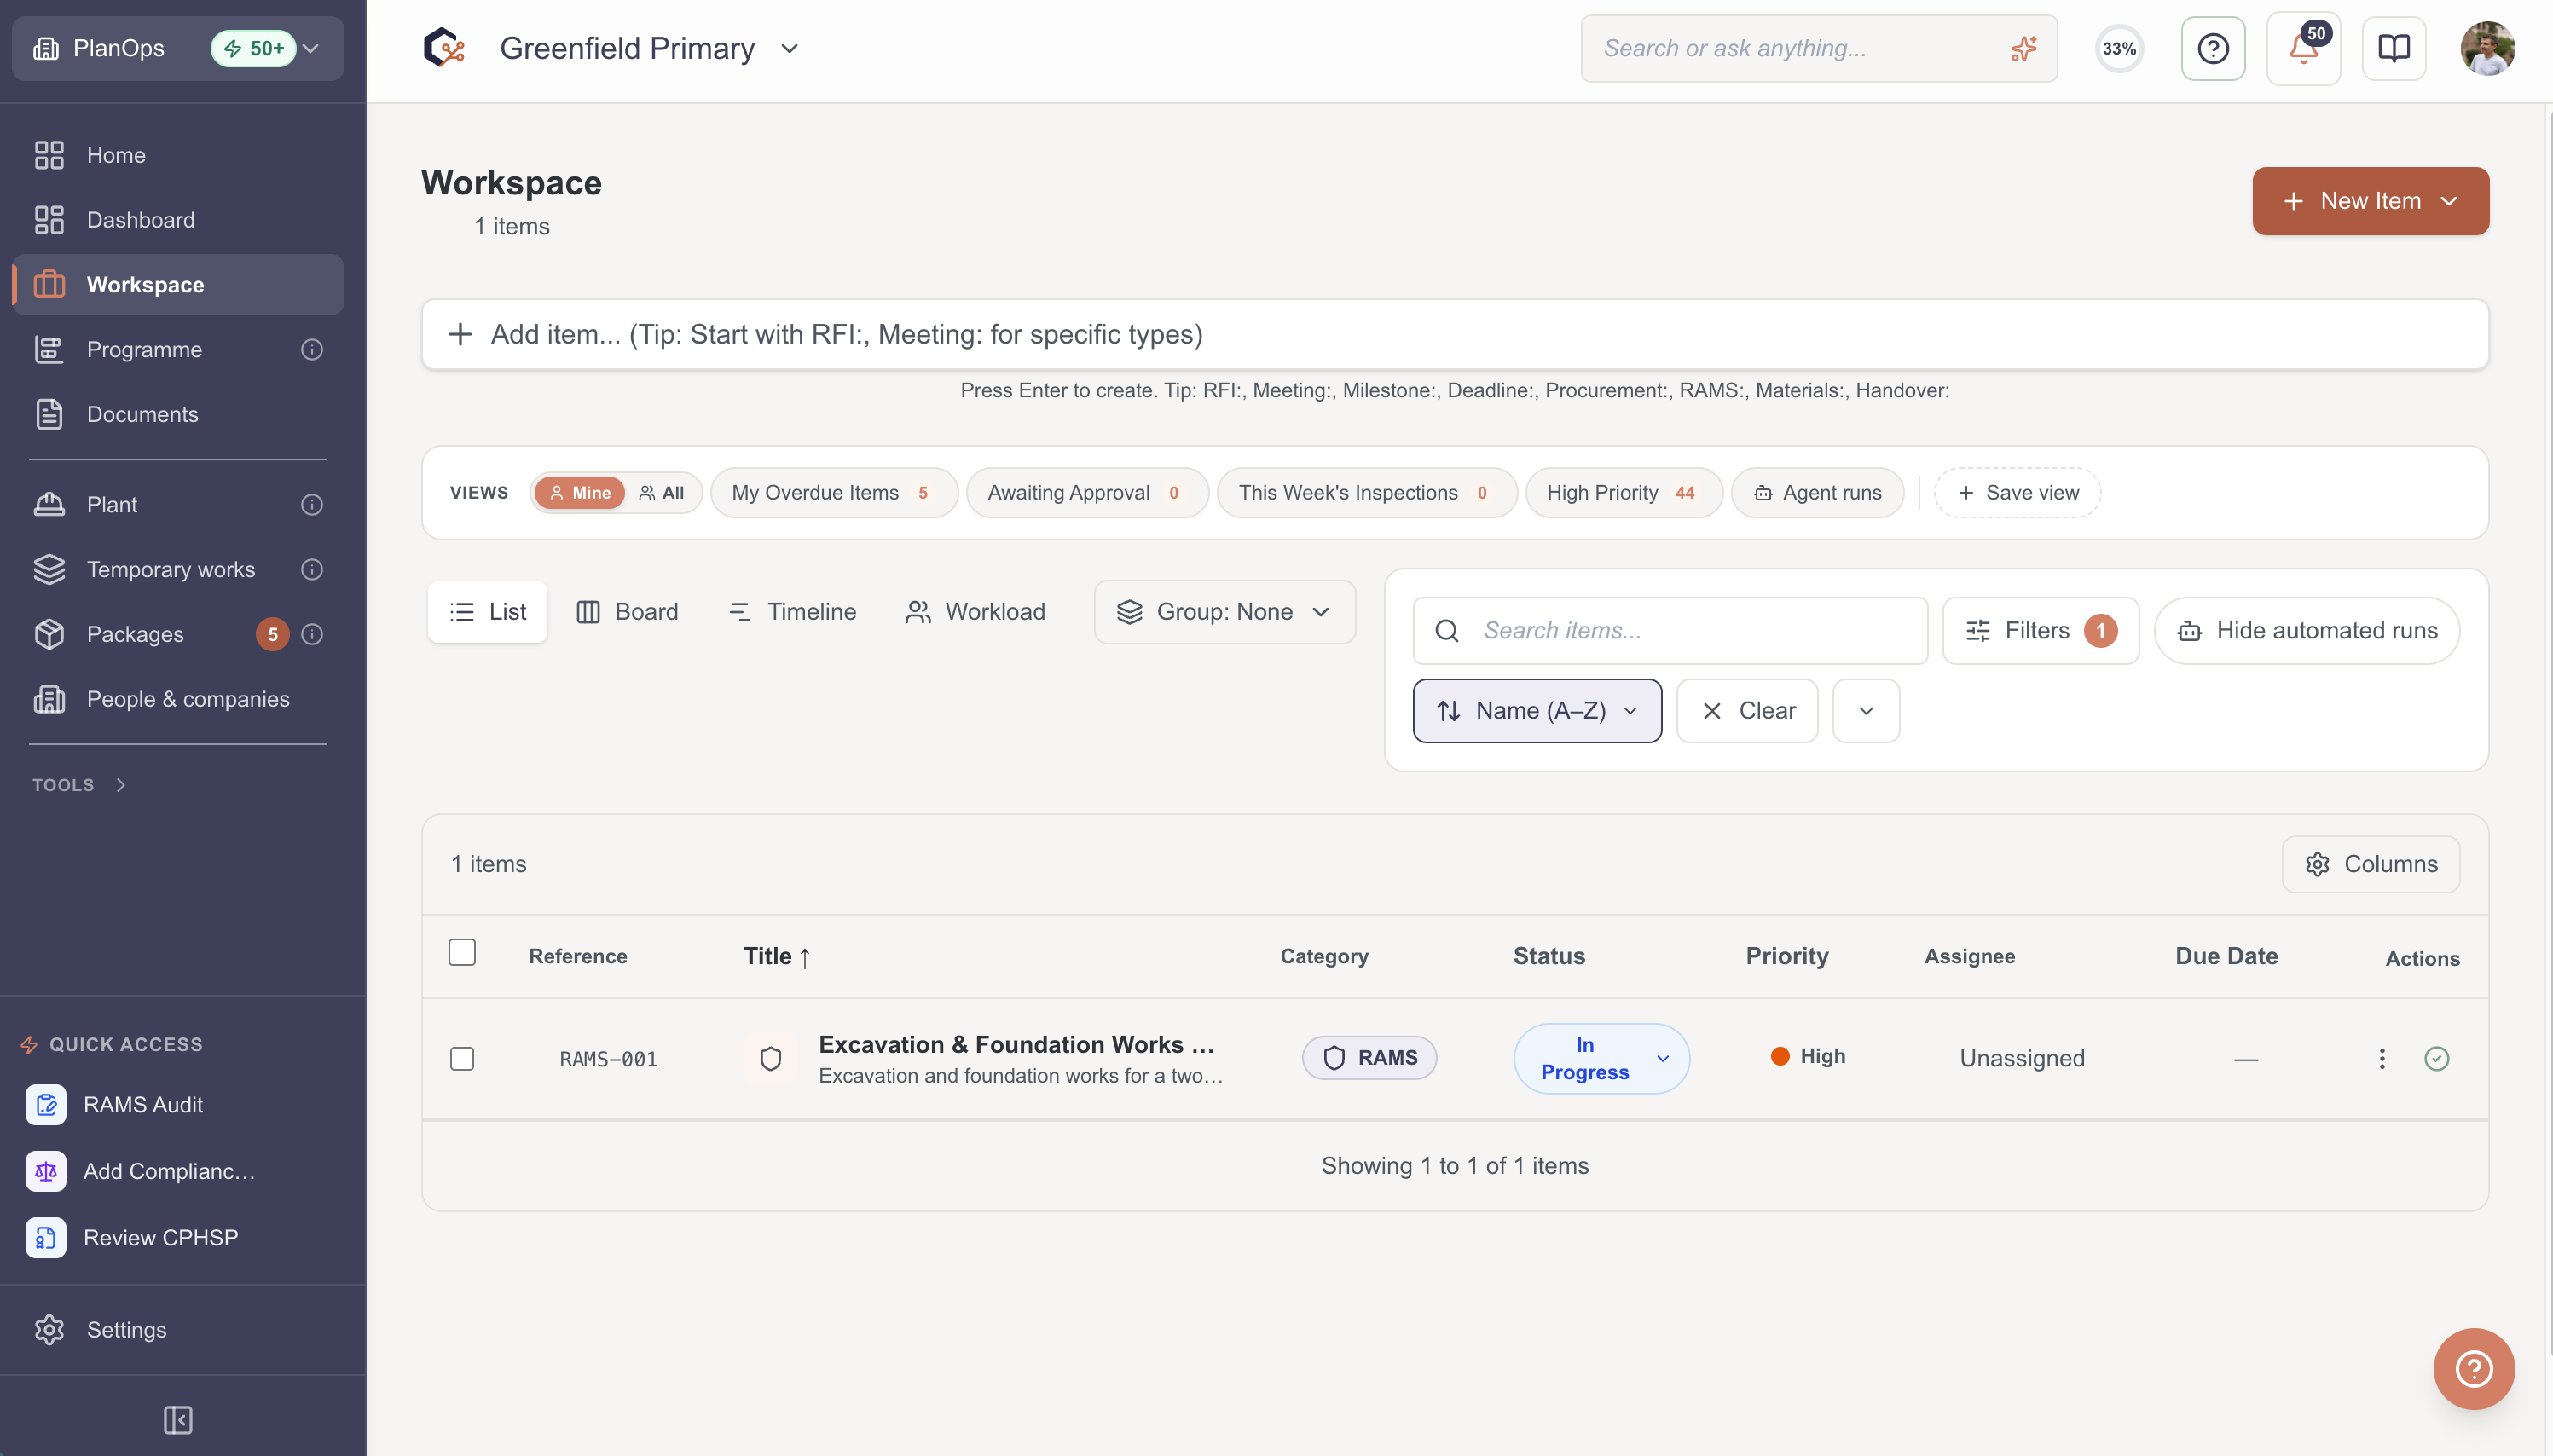The height and width of the screenshot is (1456, 2553).
Task: Mark RAMS-001 complete with the check circle icon
Action: 2436,1058
